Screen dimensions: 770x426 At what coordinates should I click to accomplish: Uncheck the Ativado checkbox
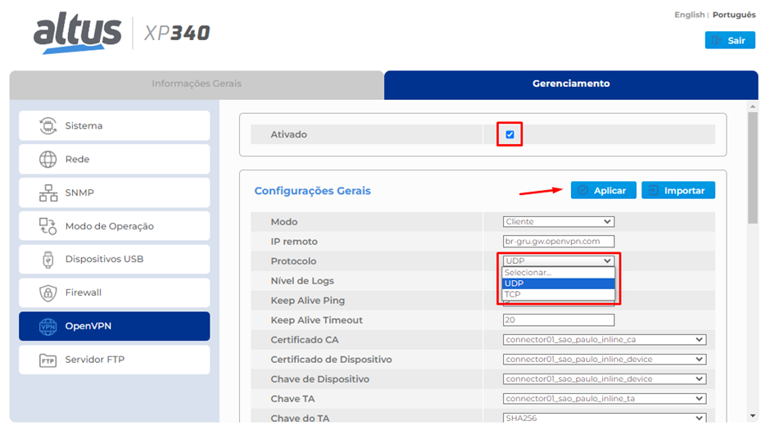tap(510, 134)
